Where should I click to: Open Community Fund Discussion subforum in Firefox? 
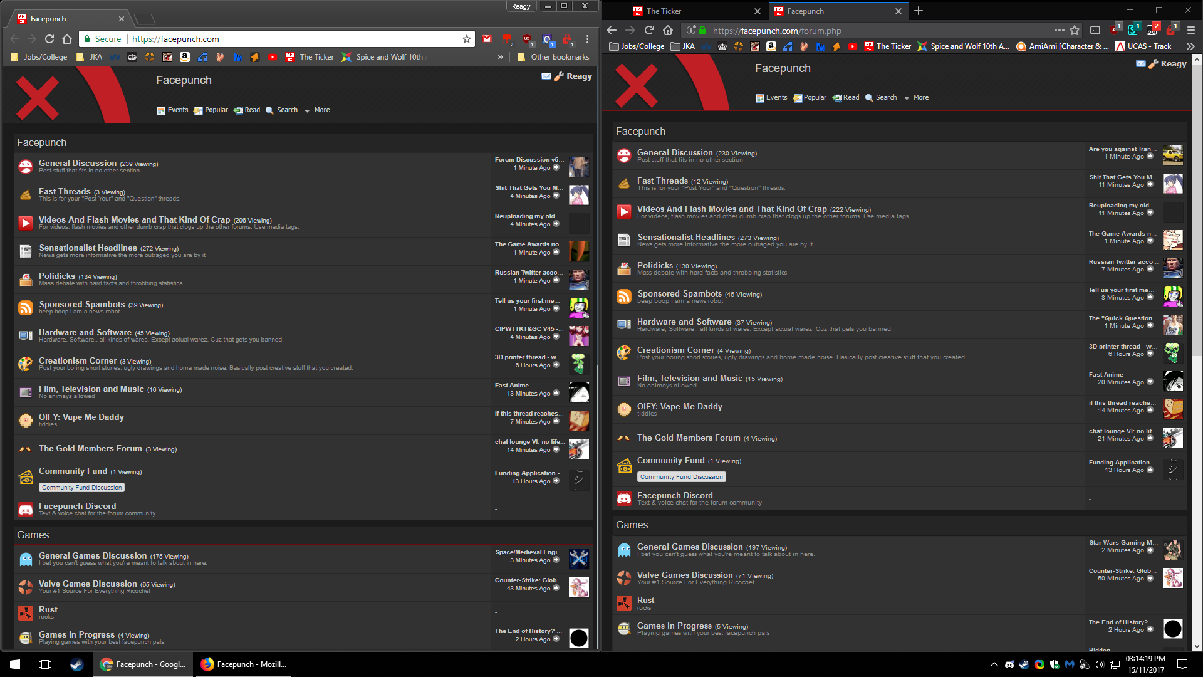click(682, 477)
